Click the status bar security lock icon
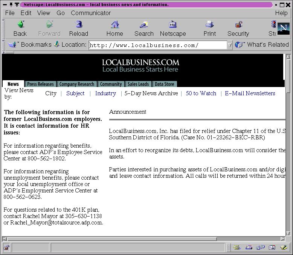The image size is (293, 255). (x=6, y=248)
